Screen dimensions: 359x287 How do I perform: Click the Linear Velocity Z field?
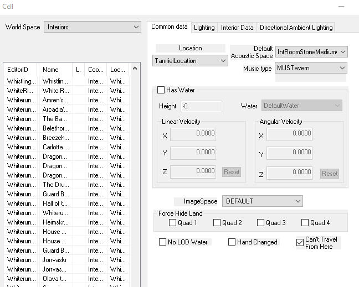[x=193, y=172]
